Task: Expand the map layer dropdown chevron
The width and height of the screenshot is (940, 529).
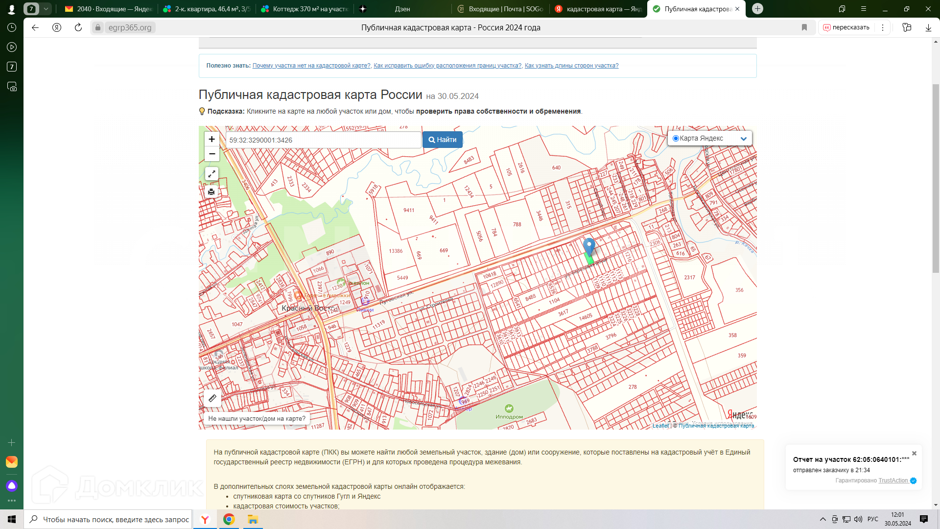Action: point(743,139)
